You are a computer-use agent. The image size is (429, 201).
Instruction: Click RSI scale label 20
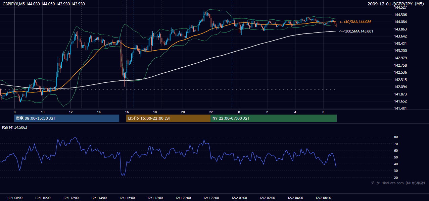[396, 178]
